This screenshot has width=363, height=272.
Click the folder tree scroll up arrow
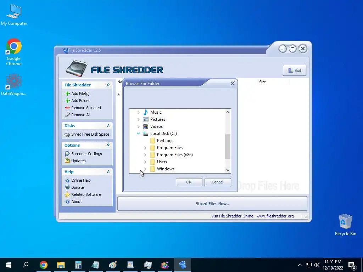228,112
